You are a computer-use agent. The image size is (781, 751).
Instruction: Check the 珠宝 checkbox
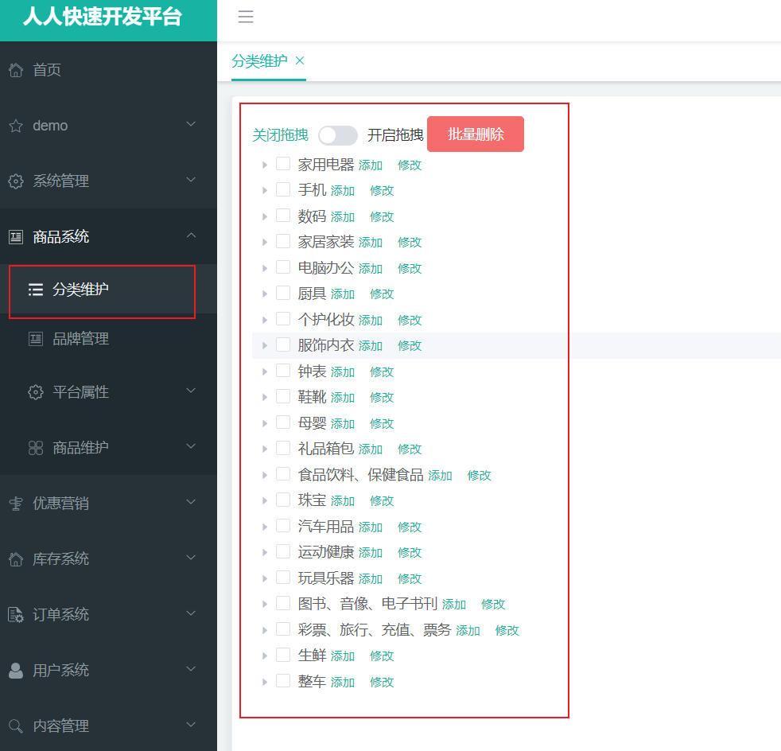pos(283,500)
